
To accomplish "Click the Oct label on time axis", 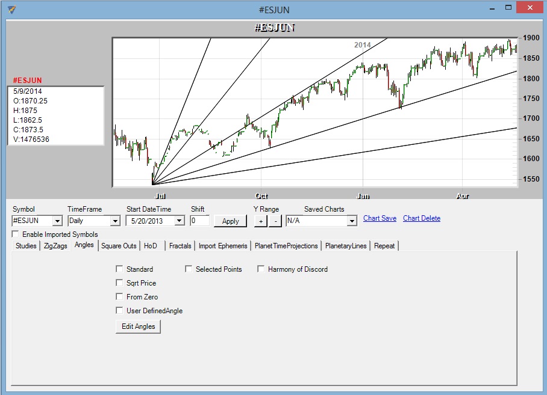I will click(x=261, y=196).
